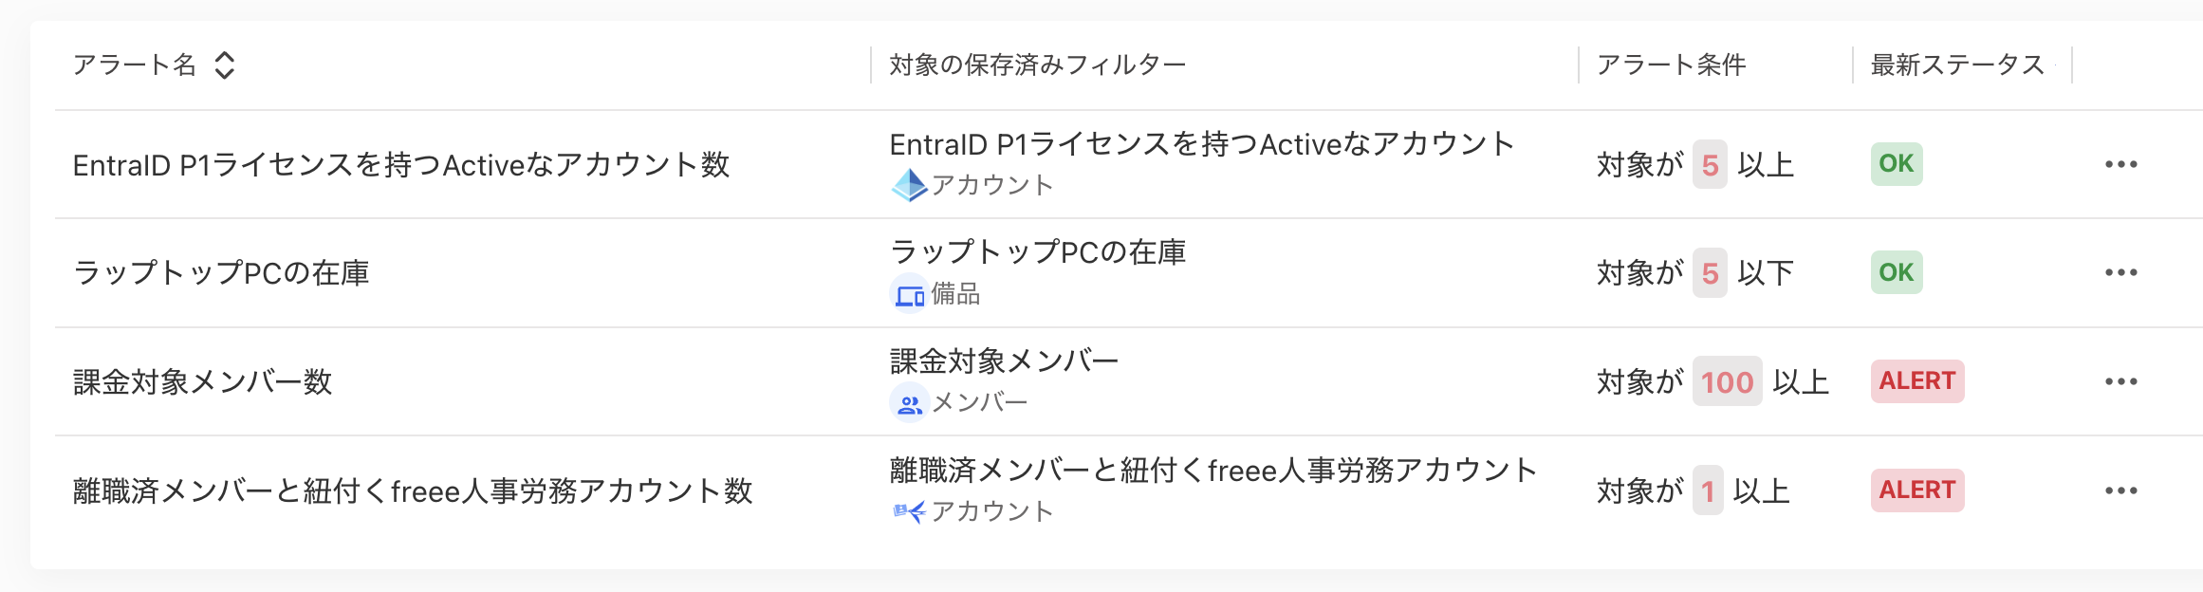Open more options for 離職済メンバー alert
The width and height of the screenshot is (2203, 592).
2120,491
